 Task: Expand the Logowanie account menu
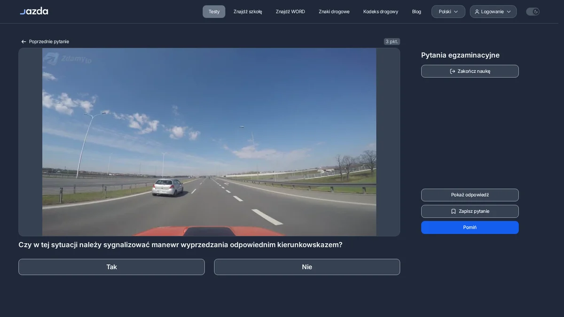point(493,12)
